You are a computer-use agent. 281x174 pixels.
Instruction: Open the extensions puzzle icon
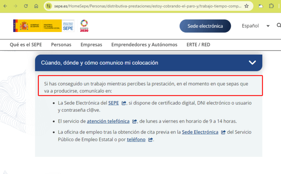click(x=271, y=6)
